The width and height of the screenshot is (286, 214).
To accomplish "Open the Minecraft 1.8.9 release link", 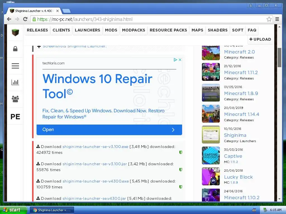I will click(x=241, y=94).
